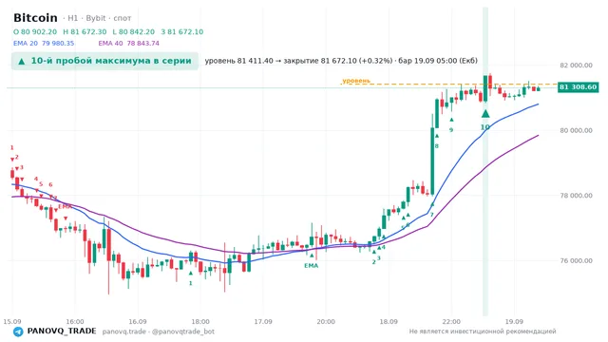
Task: Click the 'EMA 40 78 843.74' legend entry
Action: (x=129, y=43)
